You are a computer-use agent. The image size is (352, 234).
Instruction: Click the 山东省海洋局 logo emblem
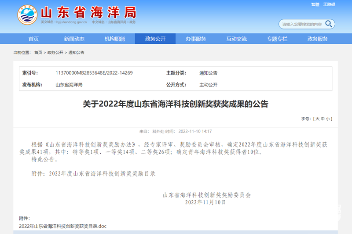[x=27, y=15]
